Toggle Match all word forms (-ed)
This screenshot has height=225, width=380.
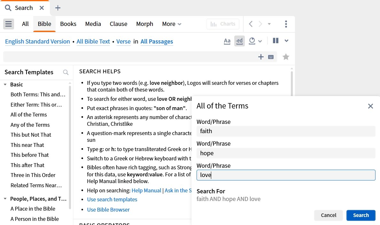(239, 41)
